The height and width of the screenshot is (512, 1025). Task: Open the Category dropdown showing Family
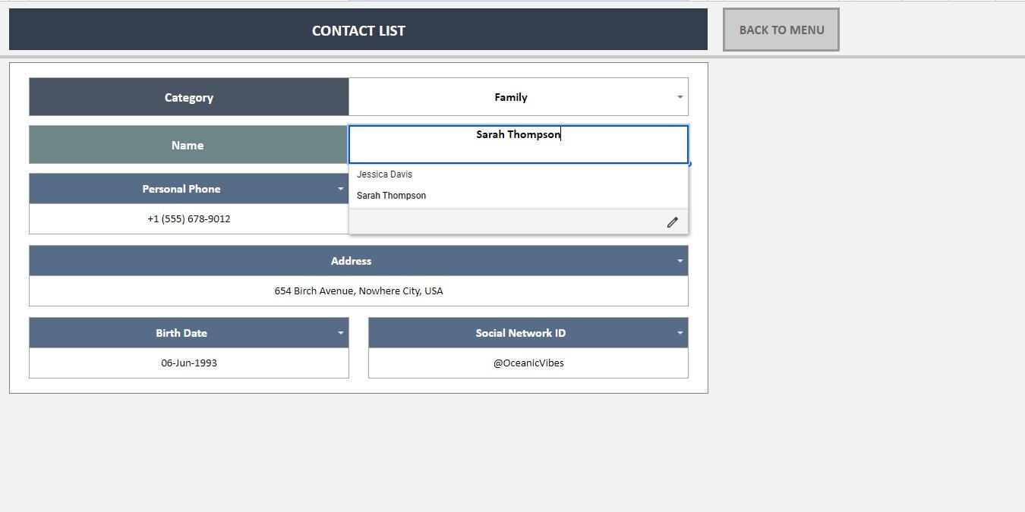click(680, 96)
